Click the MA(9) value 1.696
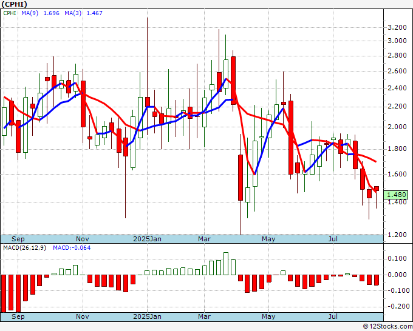This screenshot has width=413, height=331. click(x=52, y=13)
